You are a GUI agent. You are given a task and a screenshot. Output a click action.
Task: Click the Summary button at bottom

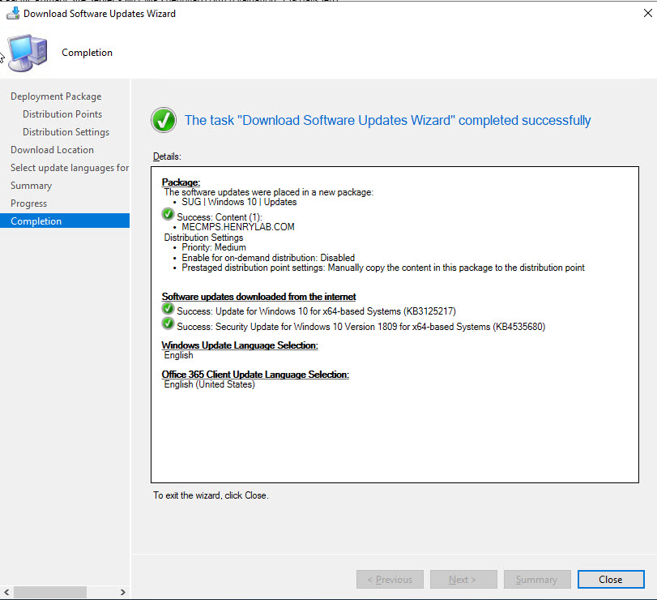pos(536,580)
